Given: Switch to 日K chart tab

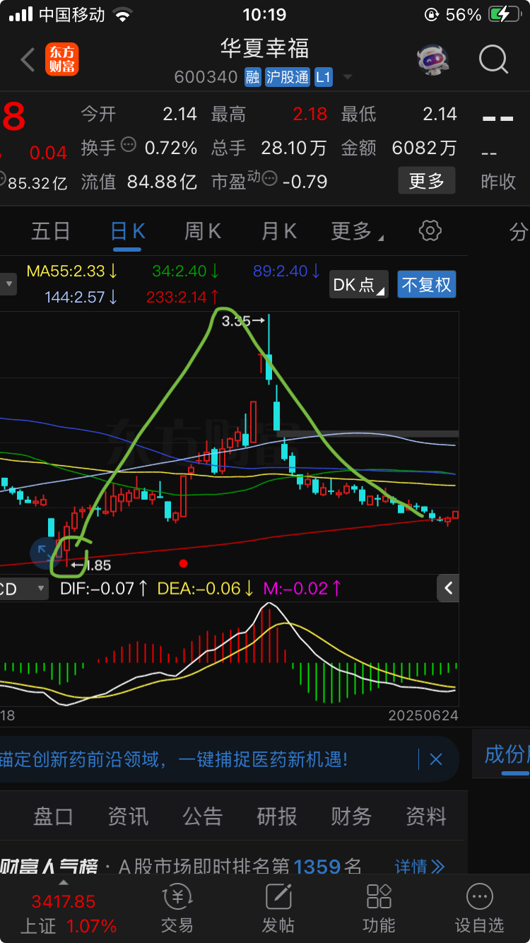Looking at the screenshot, I should click(128, 231).
